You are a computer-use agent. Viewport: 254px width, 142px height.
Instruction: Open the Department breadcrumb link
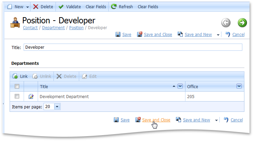53,28
